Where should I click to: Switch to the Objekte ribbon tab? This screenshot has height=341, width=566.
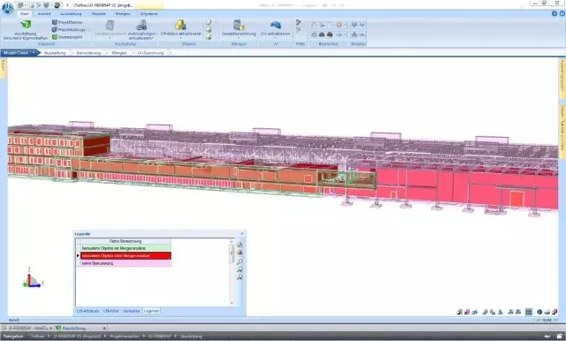click(x=98, y=14)
